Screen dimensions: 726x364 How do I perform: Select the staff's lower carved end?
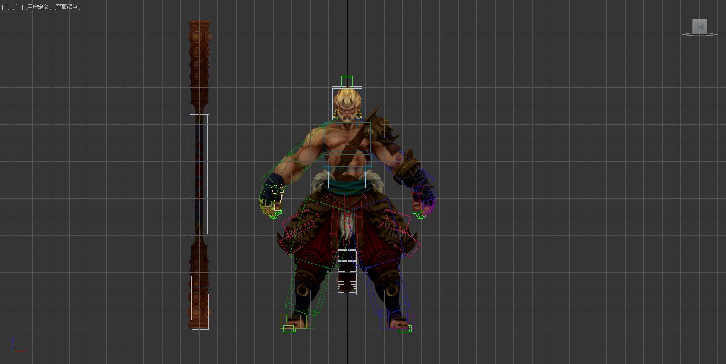pyautogui.click(x=199, y=284)
